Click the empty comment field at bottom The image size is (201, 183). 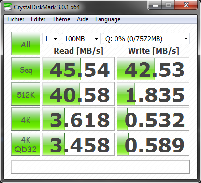(100, 167)
